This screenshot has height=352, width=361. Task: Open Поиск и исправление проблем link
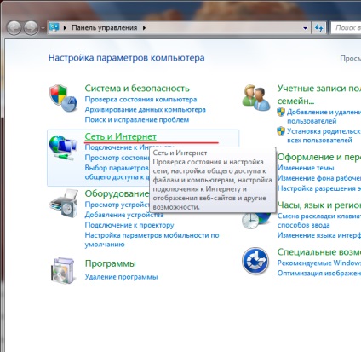pyautogui.click(x=137, y=120)
